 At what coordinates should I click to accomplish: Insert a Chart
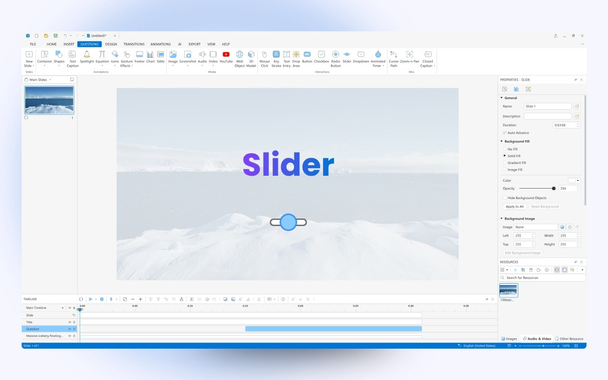click(x=151, y=57)
